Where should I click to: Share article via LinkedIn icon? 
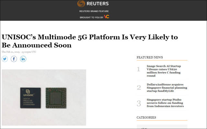(x=23, y=59)
